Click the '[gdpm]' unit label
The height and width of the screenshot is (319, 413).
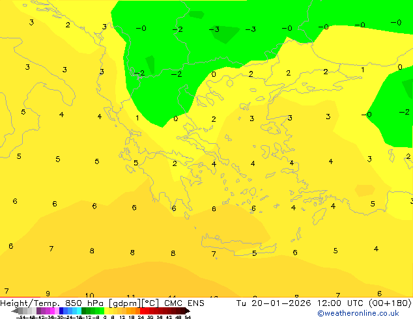click(125, 303)
